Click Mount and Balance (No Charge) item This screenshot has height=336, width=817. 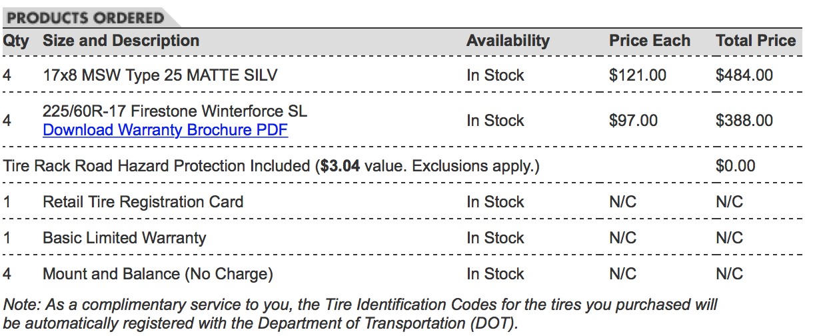(x=157, y=274)
